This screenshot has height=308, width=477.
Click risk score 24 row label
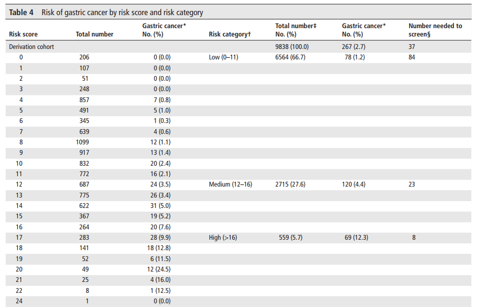click(x=19, y=301)
